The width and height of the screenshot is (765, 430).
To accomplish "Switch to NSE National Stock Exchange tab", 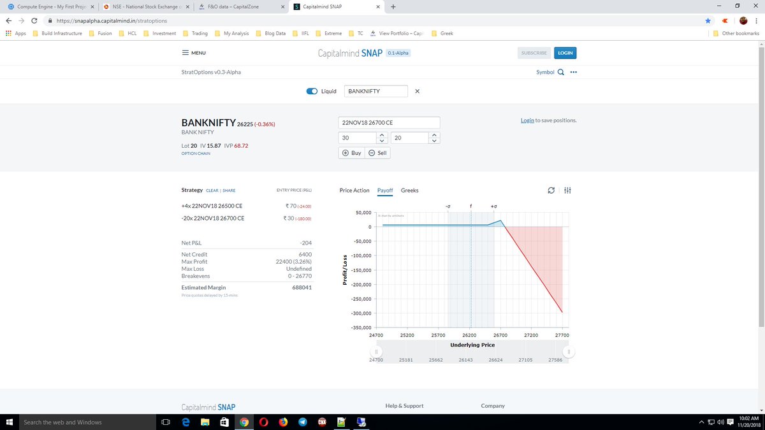I will click(145, 6).
